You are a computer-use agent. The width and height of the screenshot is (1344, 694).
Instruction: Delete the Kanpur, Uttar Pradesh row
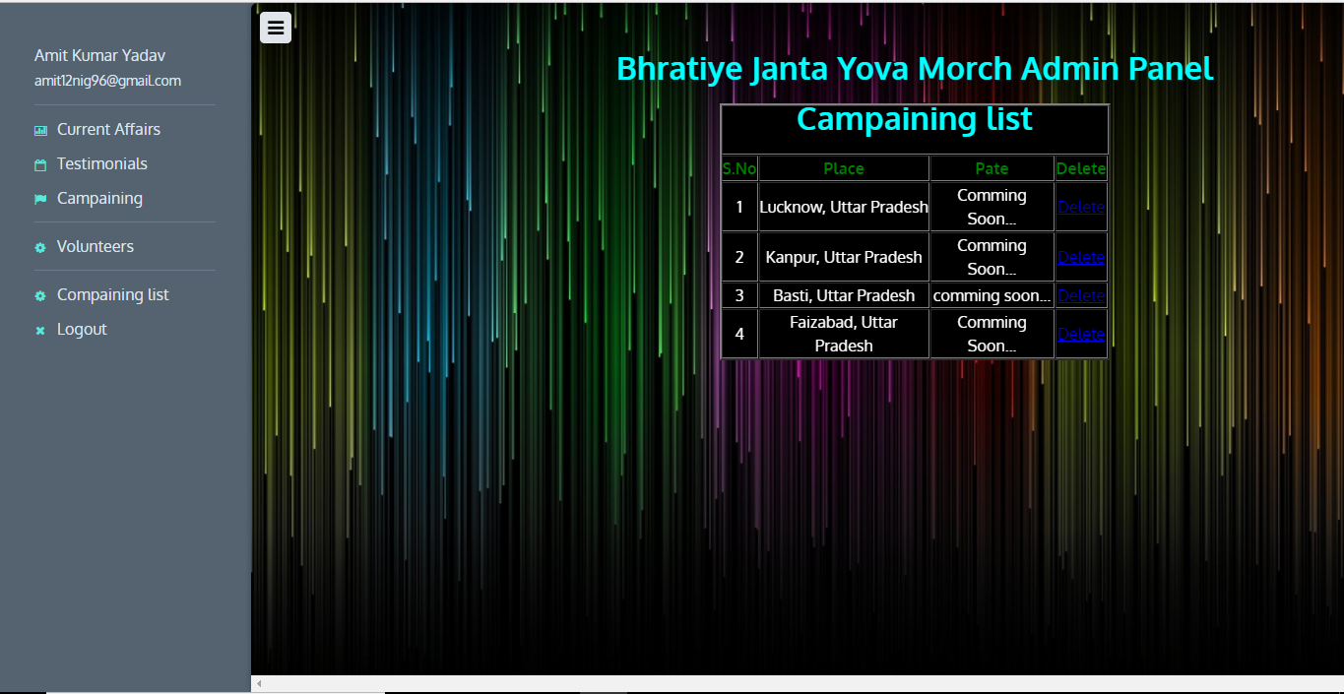1081,257
